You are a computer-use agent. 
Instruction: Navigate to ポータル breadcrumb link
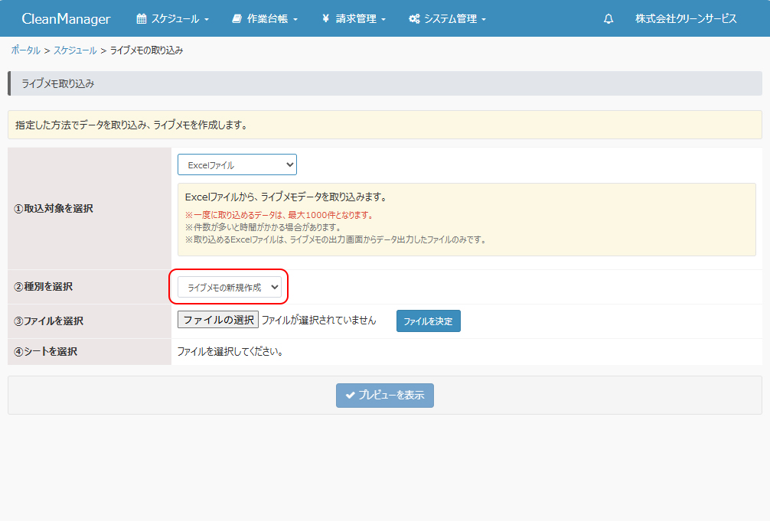click(25, 50)
